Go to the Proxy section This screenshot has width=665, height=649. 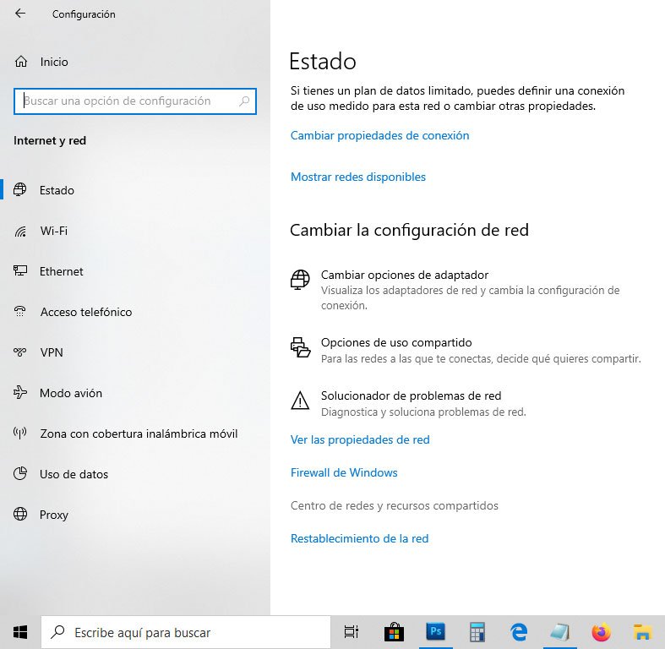click(54, 515)
